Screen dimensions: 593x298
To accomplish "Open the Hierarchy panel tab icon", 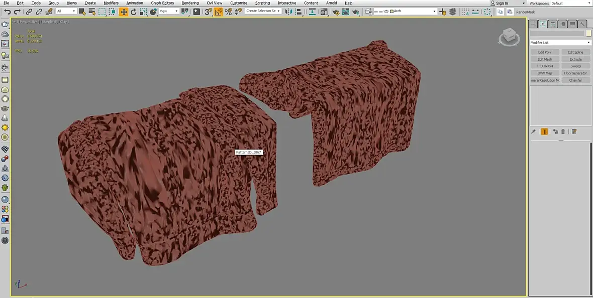I will point(553,24).
